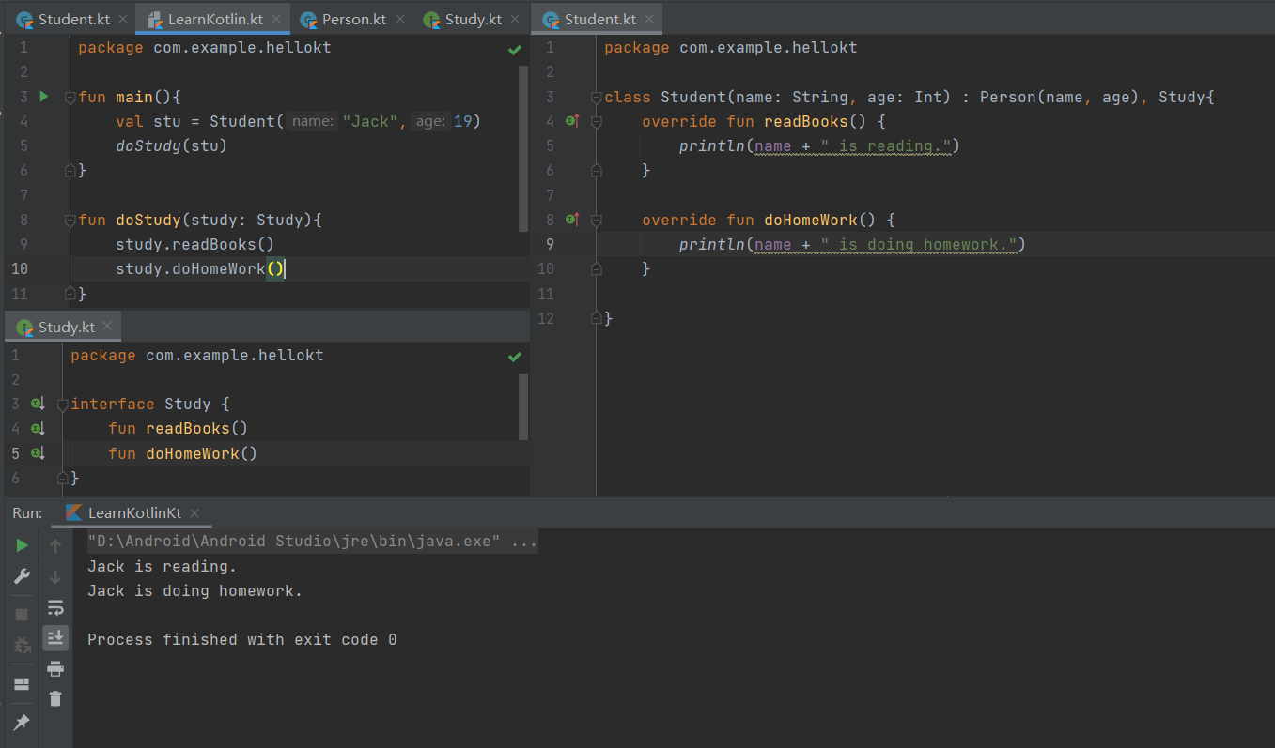Viewport: 1275px width, 748px height.
Task: Print the console output via printer icon
Action: 55,668
